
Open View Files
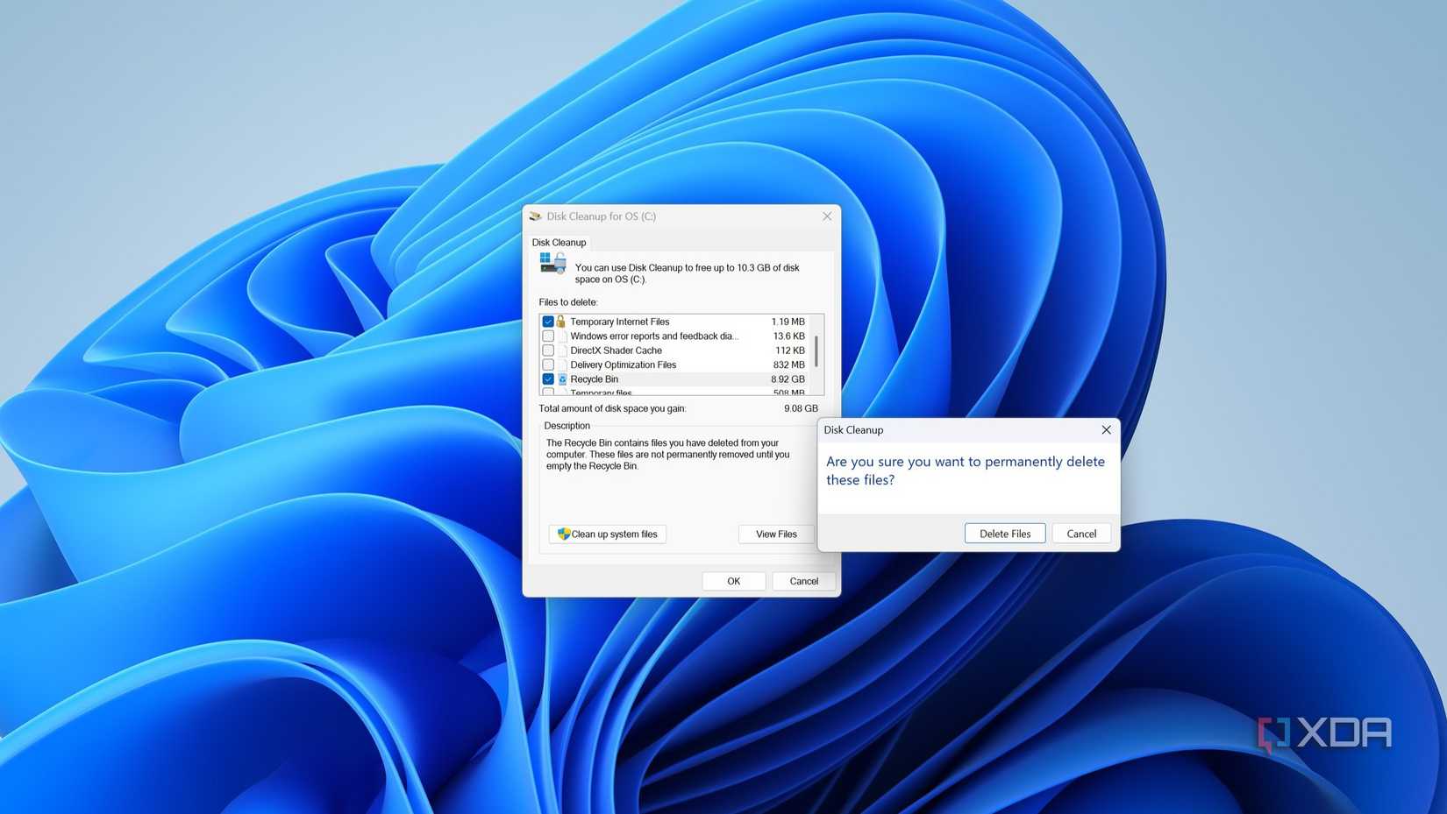point(775,534)
